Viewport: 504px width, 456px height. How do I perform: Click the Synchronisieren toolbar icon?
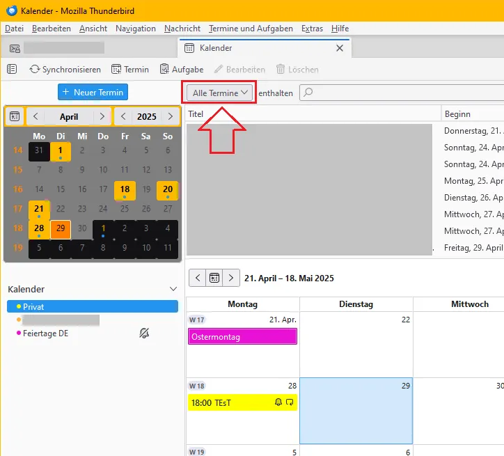pos(34,70)
